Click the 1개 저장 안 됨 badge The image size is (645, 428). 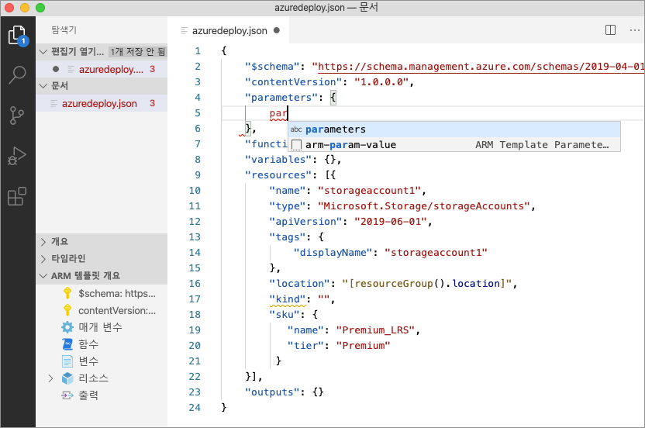[x=137, y=51]
